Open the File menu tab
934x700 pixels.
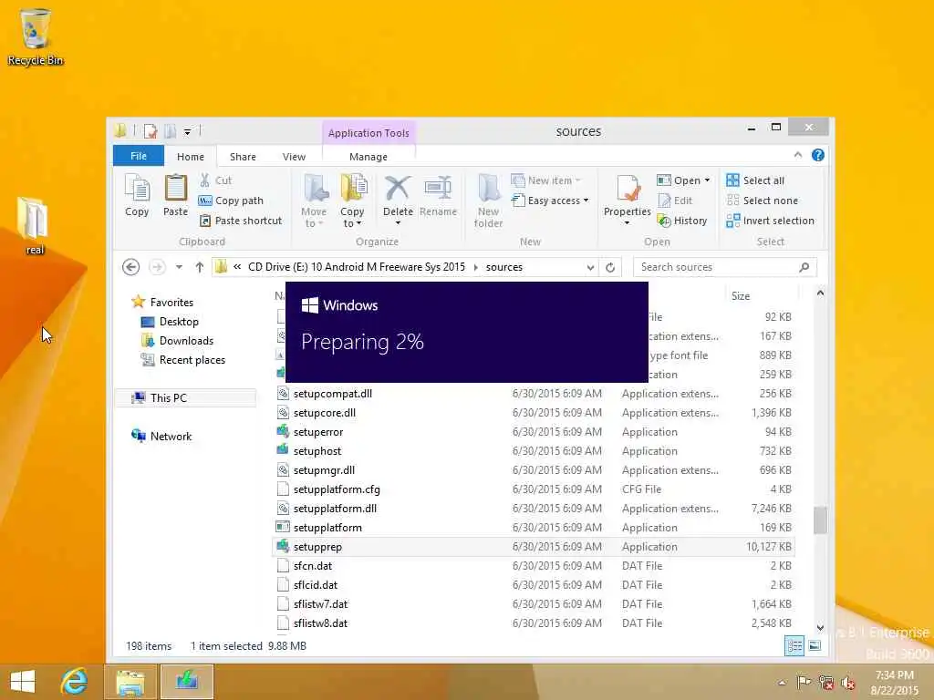pyautogui.click(x=139, y=156)
